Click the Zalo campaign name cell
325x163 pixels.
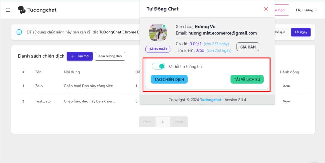[x=39, y=86]
